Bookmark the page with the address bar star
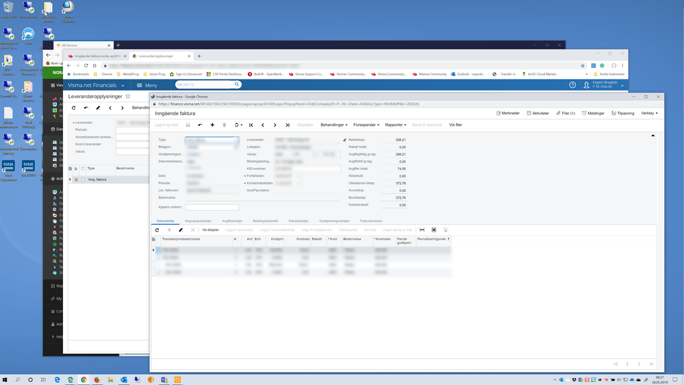The image size is (684, 385). [x=583, y=66]
